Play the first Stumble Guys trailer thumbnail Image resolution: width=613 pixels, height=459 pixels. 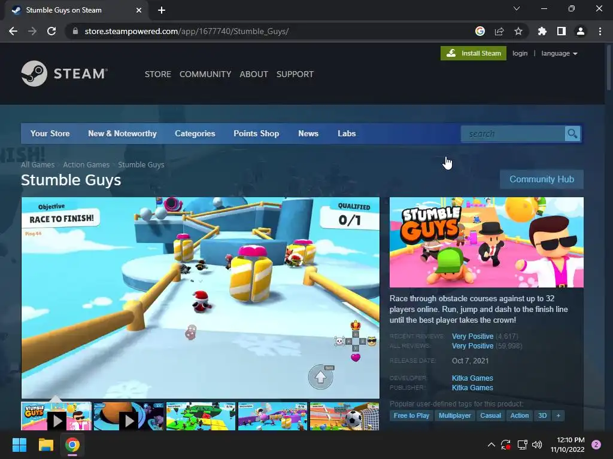click(56, 417)
